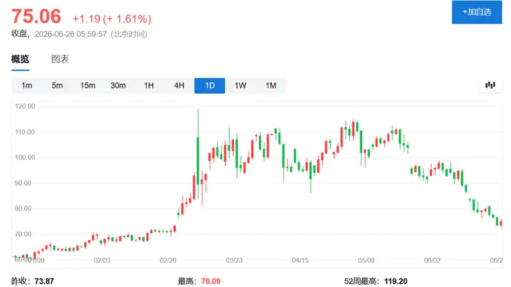This screenshot has height=287, width=511.
Task: Click the 昨收 value 73.87
Action: click(44, 281)
